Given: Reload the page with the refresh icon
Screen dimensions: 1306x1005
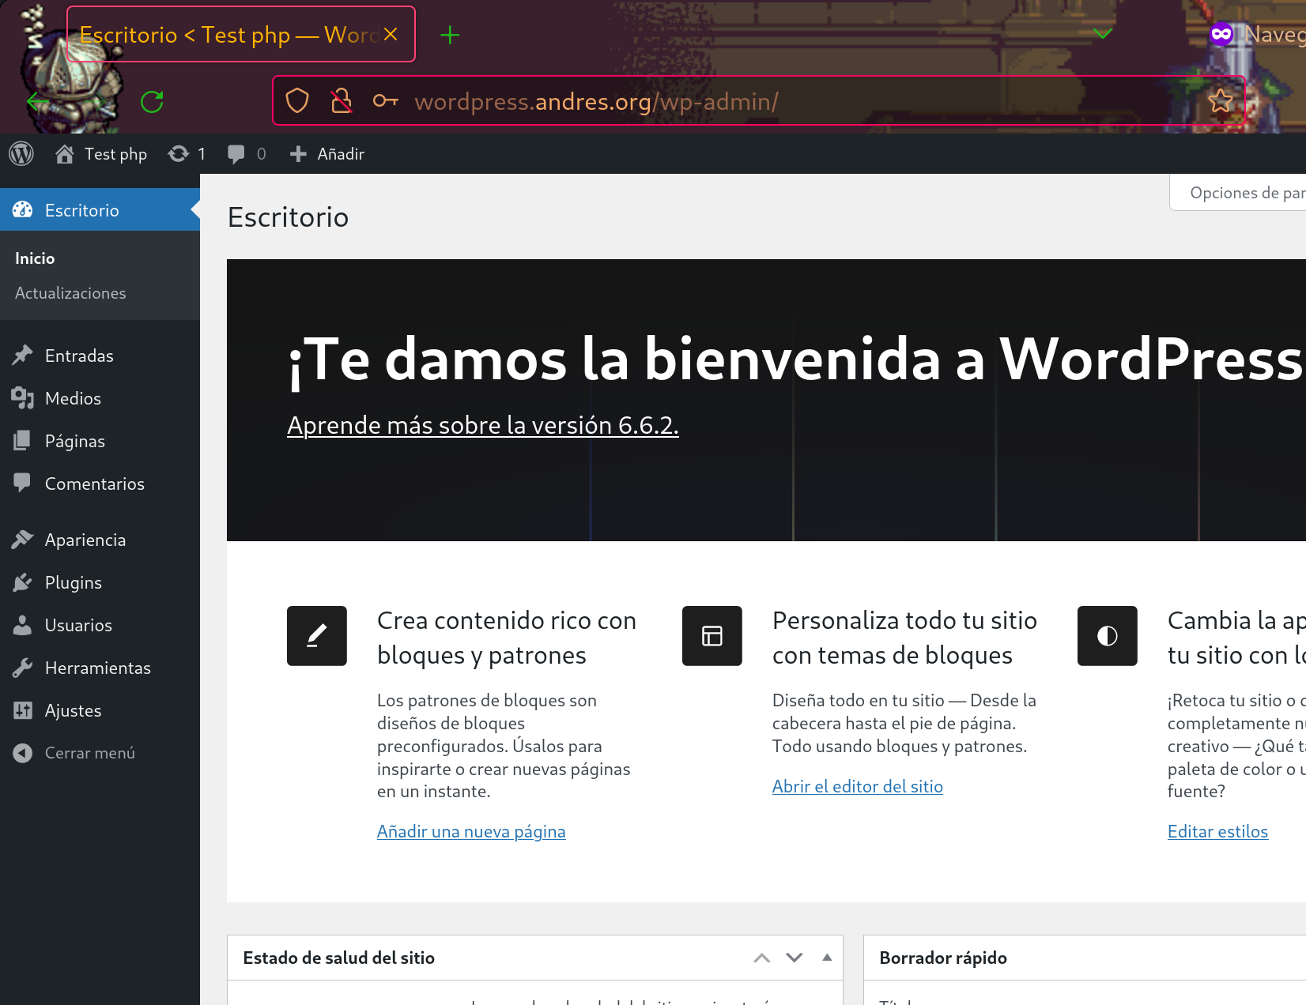Looking at the screenshot, I should click(152, 101).
